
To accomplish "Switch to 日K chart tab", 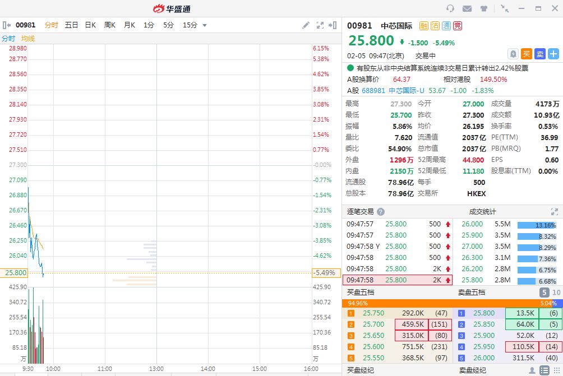I will pos(90,25).
